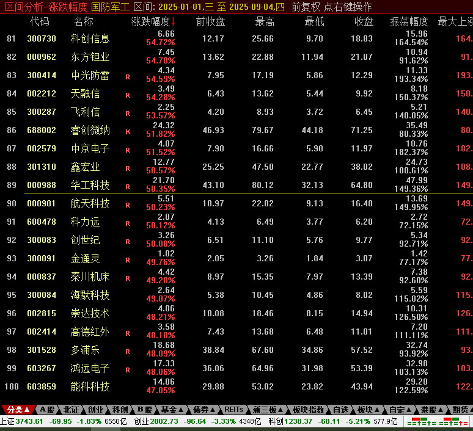This screenshot has width=473, height=431.
Task: Sort by the 前收盘 column header
Action: (x=211, y=22)
